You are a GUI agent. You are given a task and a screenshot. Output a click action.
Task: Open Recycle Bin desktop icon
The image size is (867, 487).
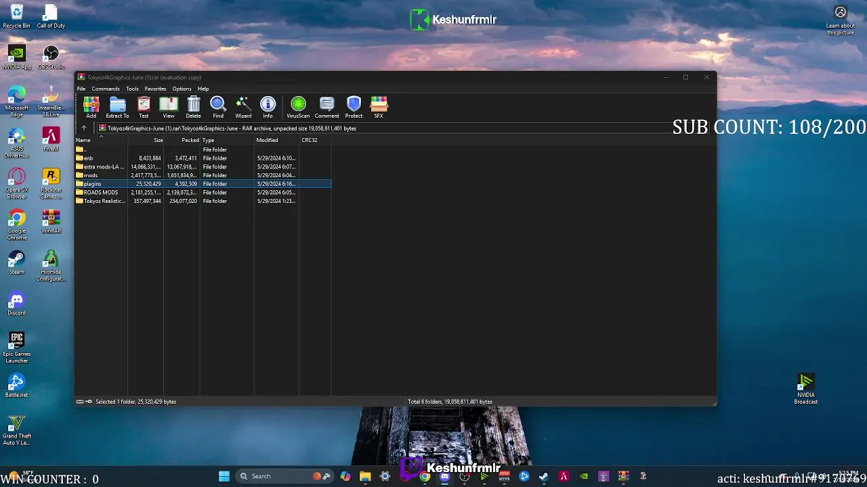(16, 16)
